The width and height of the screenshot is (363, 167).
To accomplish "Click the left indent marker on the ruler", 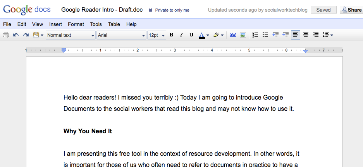I will [64, 50].
